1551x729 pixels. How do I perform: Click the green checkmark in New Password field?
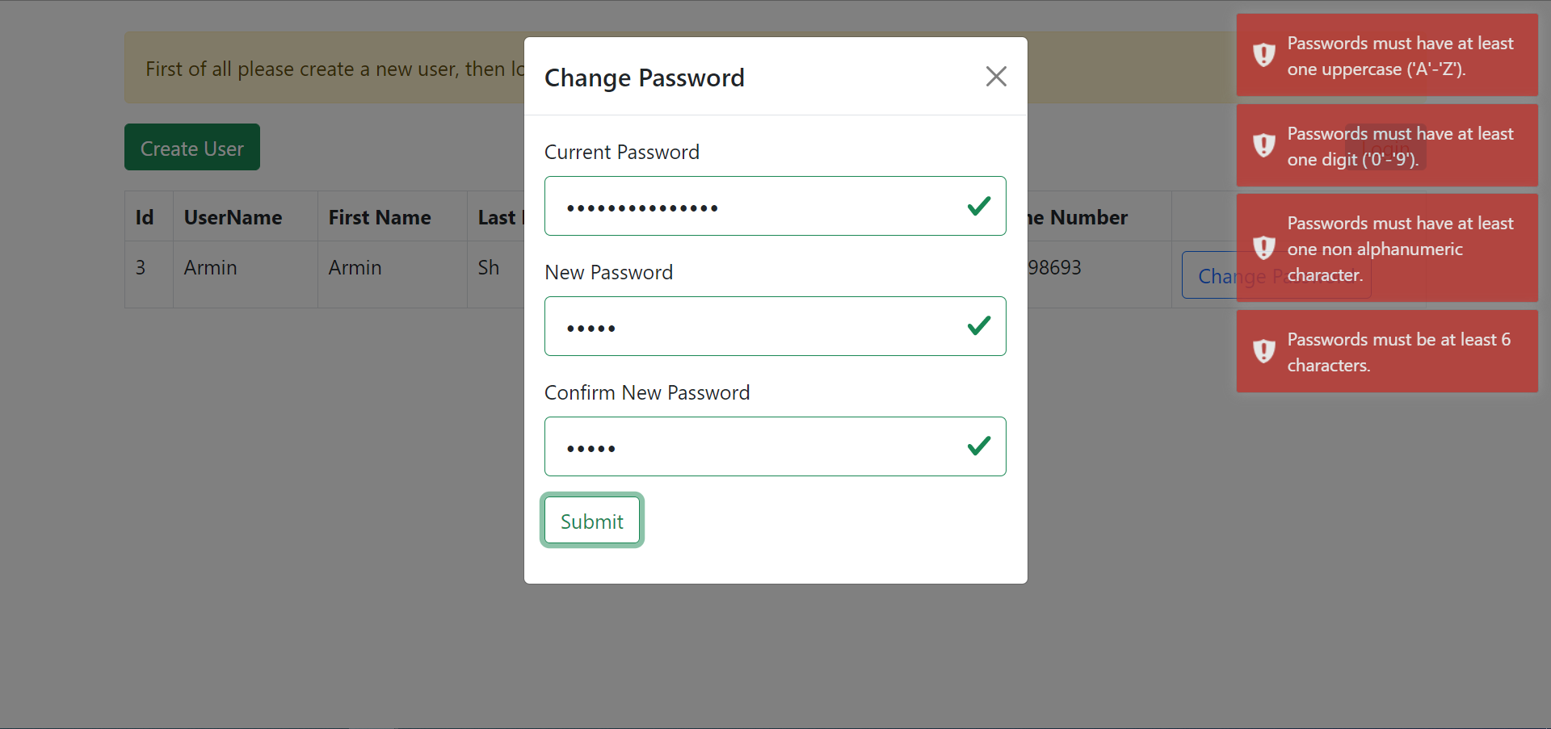(x=978, y=326)
